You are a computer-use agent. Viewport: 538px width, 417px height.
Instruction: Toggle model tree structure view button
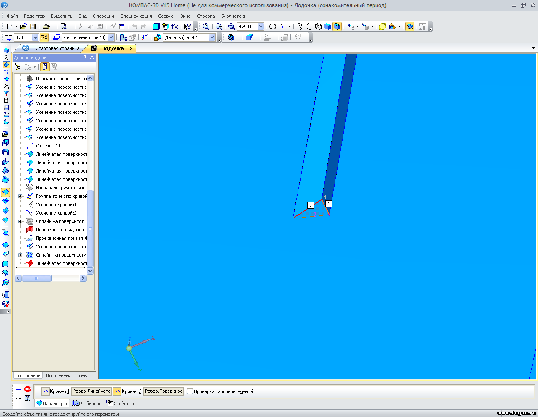(45, 67)
